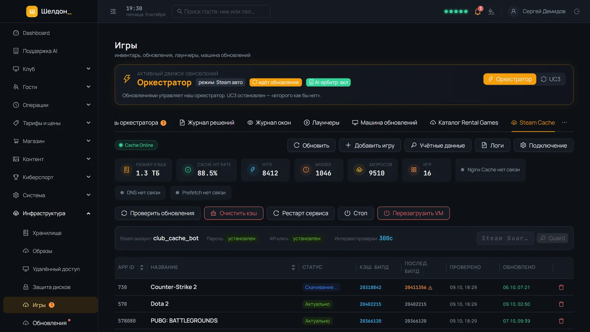Click Перезагрузить VM button
590x332 pixels.
pyautogui.click(x=413, y=213)
